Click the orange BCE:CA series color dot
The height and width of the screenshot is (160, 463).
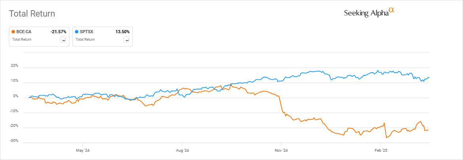13,32
